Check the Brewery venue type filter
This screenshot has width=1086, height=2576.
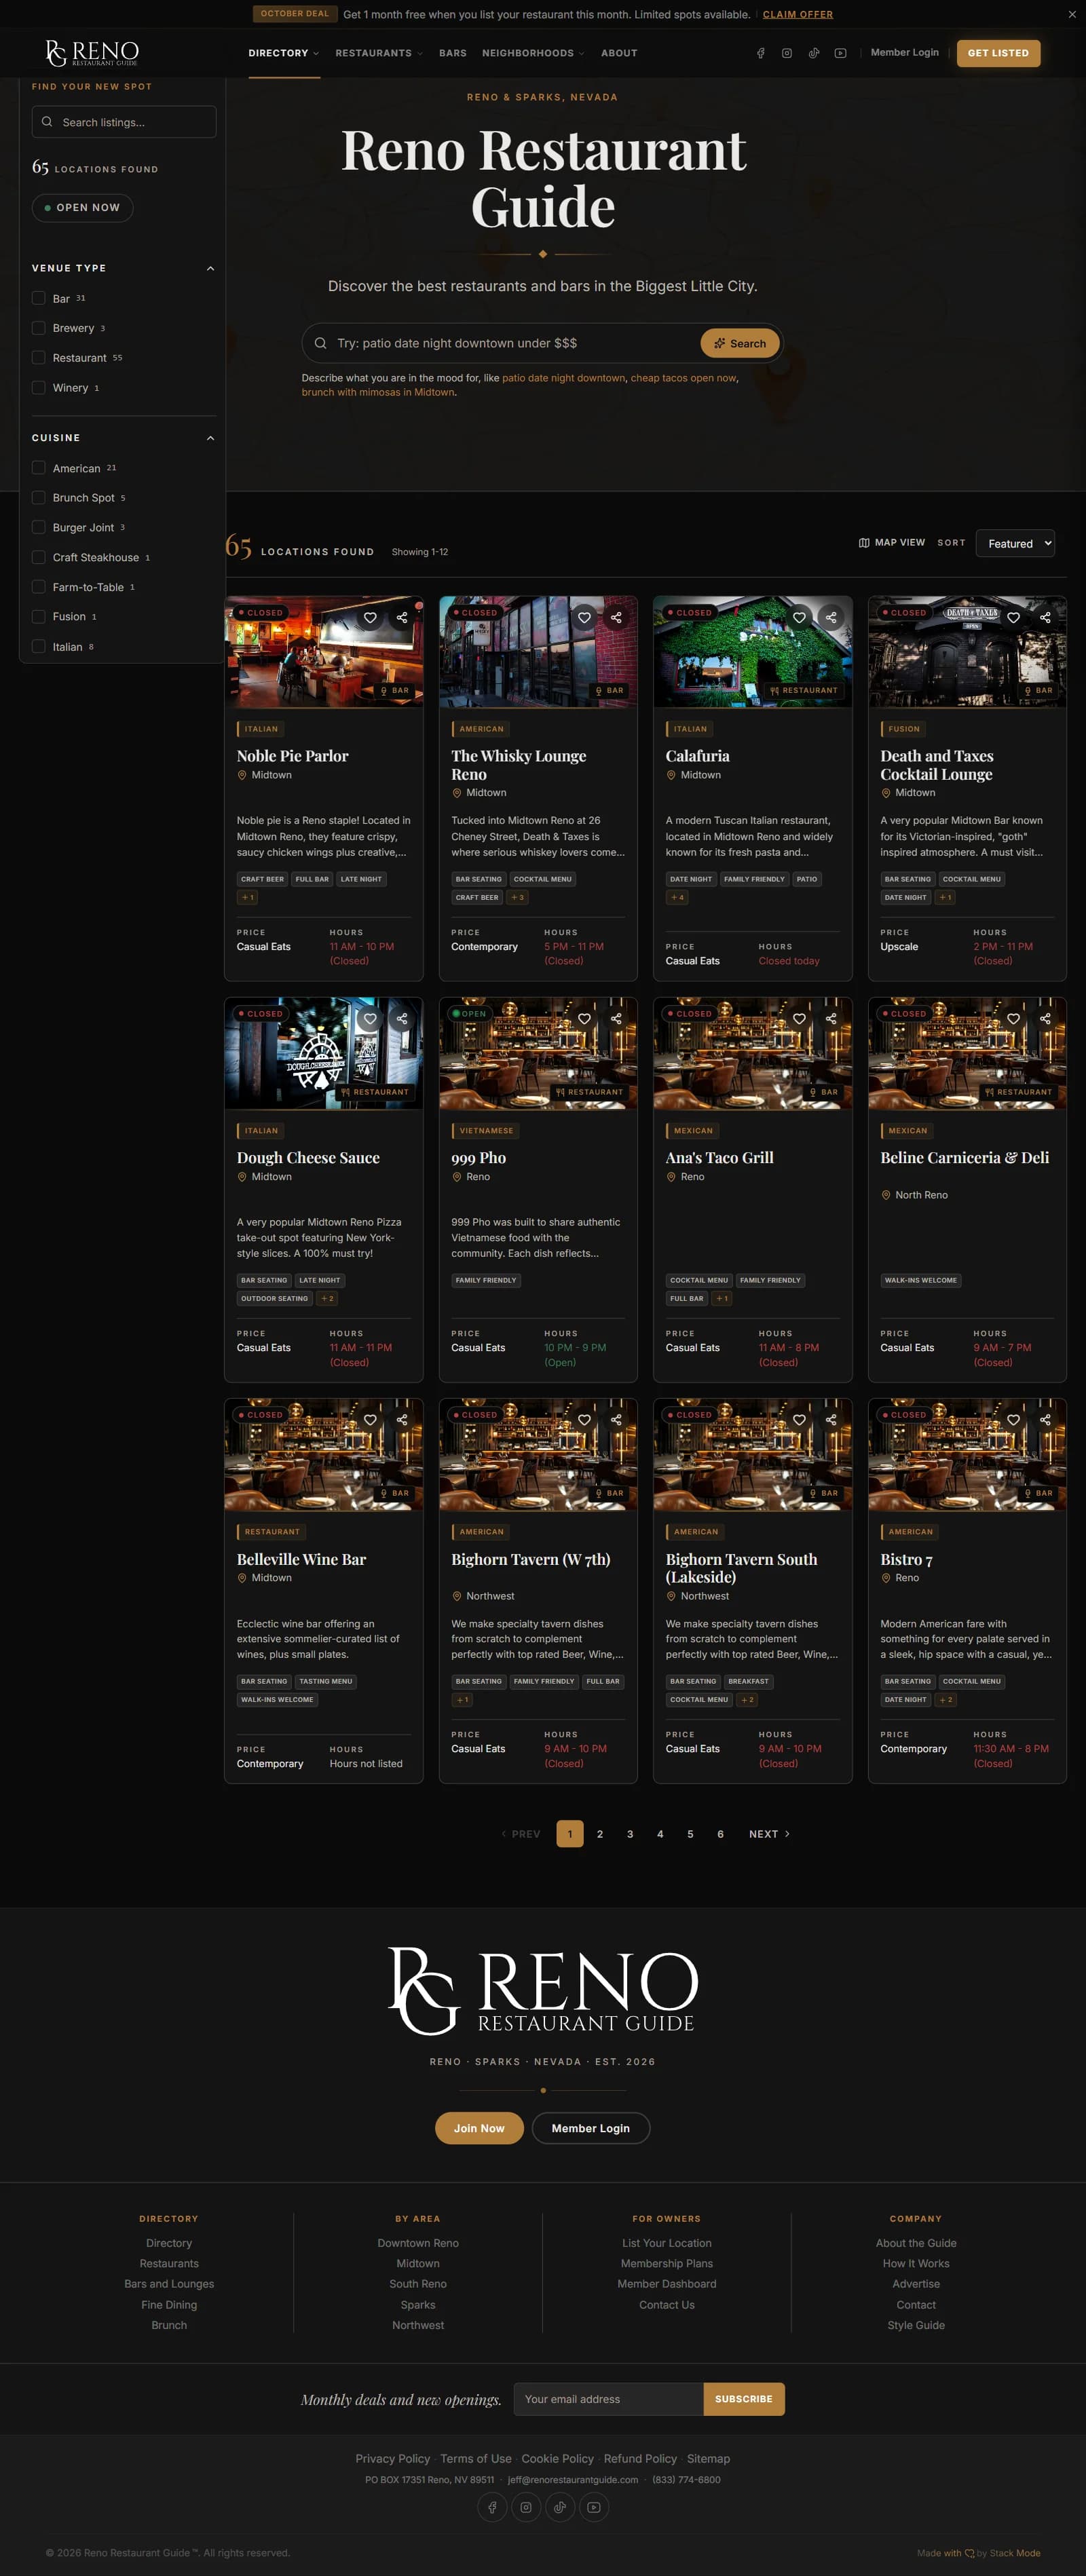pos(39,328)
